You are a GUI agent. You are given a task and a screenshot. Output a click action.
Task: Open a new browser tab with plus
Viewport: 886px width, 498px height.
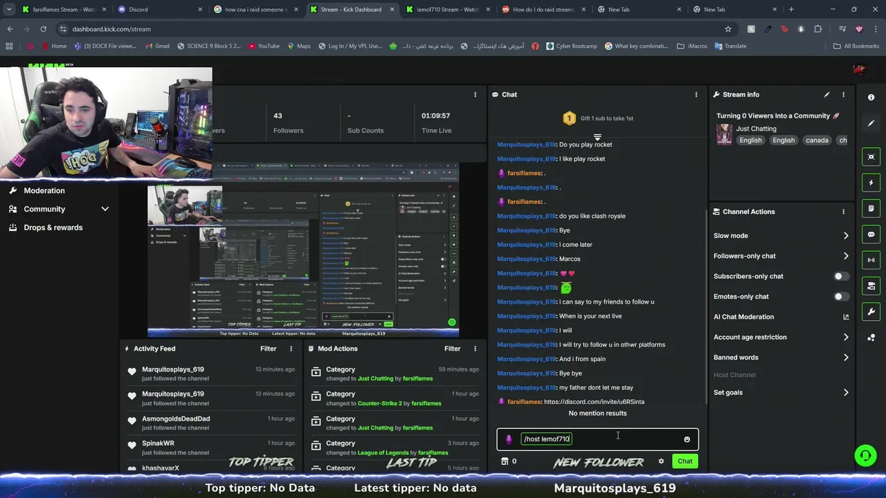pos(791,10)
